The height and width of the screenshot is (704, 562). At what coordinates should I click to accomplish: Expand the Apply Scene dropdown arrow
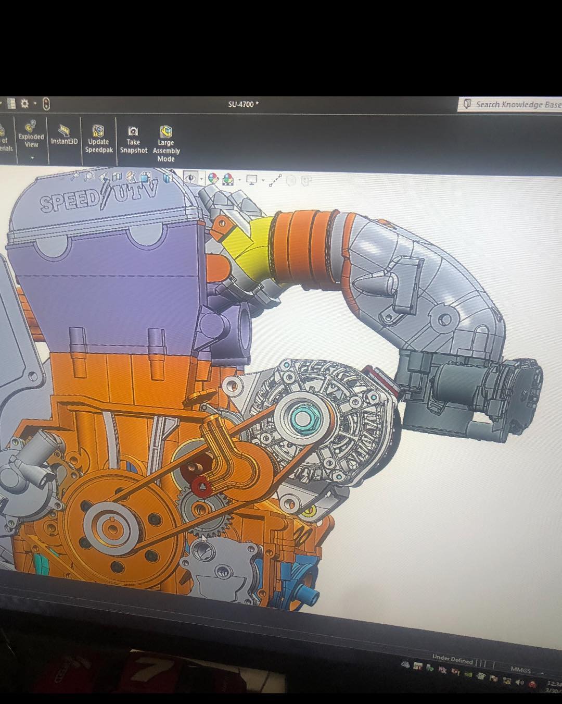(x=239, y=180)
